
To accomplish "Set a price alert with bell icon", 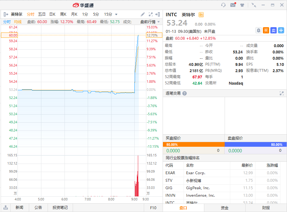I will pyautogui.click(x=258, y=30).
